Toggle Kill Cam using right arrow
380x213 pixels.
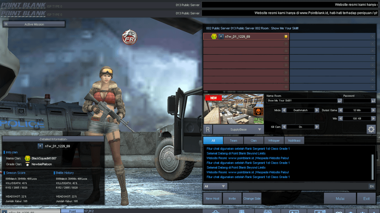click(x=317, y=127)
